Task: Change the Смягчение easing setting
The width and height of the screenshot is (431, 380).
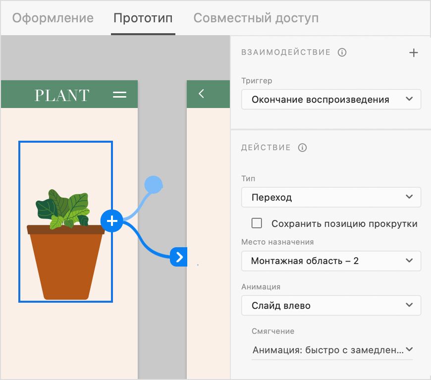Action: [x=331, y=349]
